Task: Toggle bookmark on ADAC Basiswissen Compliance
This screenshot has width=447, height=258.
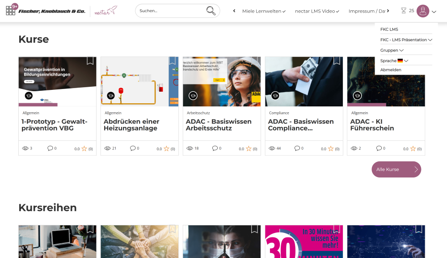Action: [337, 61]
